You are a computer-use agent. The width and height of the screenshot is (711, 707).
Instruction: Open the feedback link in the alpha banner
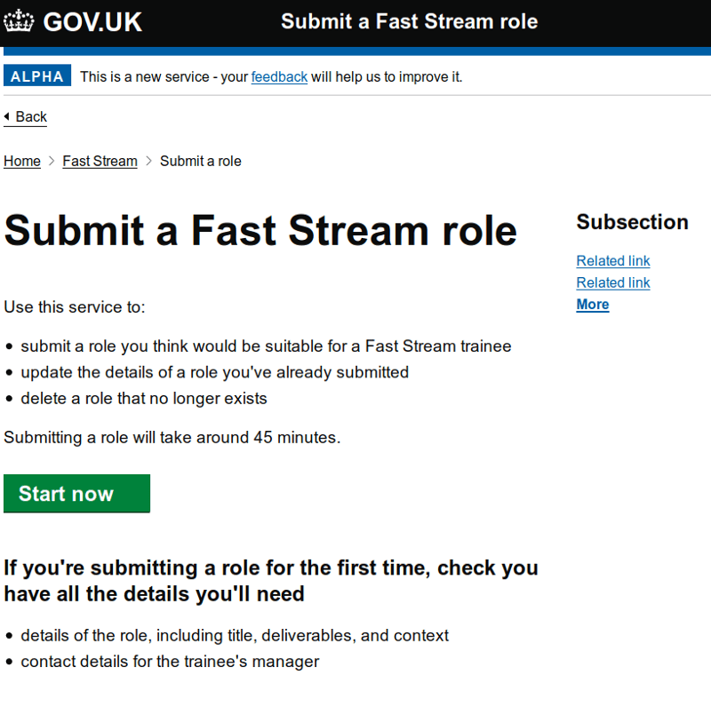(x=279, y=77)
